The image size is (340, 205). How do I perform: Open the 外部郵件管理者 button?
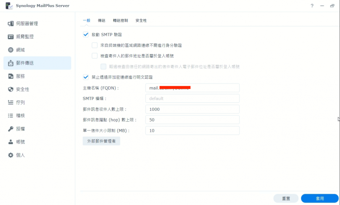(x=101, y=141)
